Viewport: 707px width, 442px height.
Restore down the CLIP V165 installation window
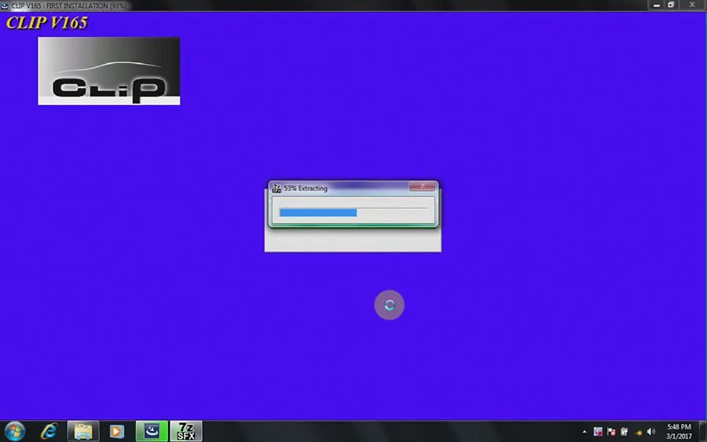[x=671, y=5]
